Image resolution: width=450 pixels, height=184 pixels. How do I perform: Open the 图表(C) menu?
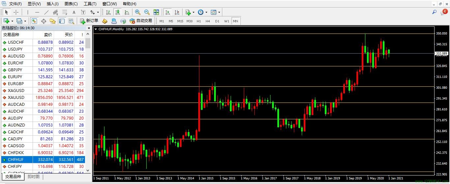point(71,4)
